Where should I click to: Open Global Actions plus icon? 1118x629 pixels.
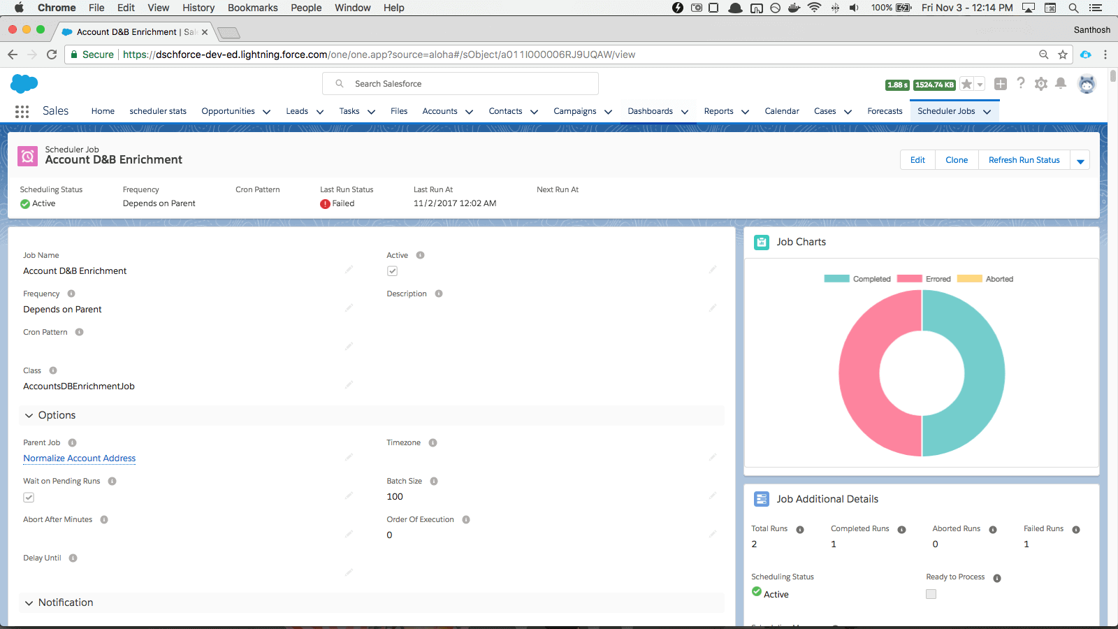[x=1001, y=84]
